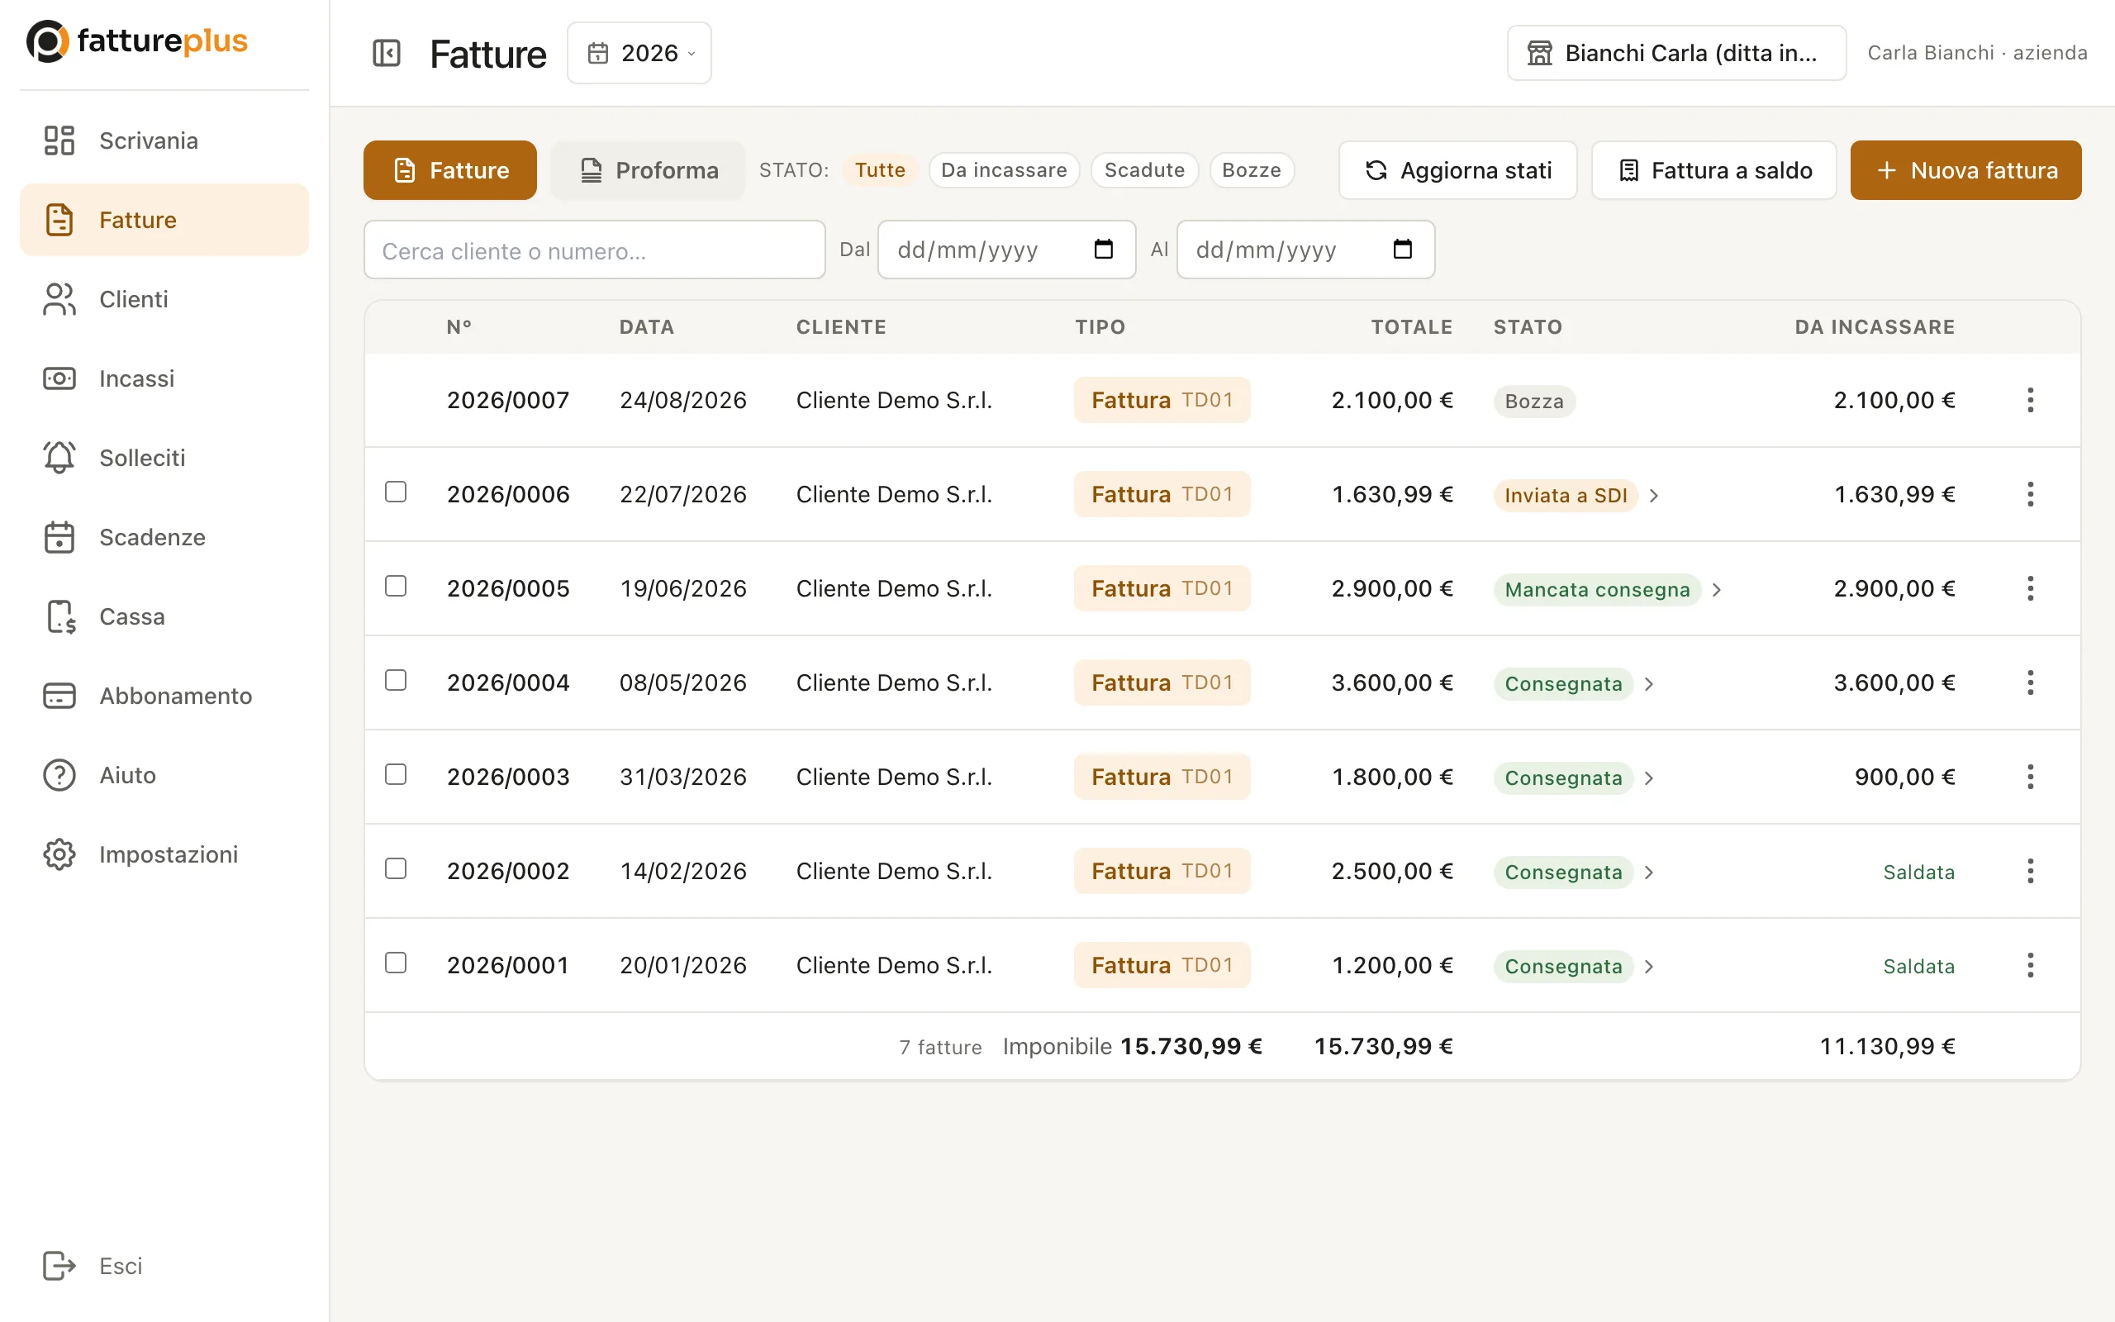Open the Scrivania dashboard in the sidebar
This screenshot has height=1322, width=2115.
[x=164, y=140]
